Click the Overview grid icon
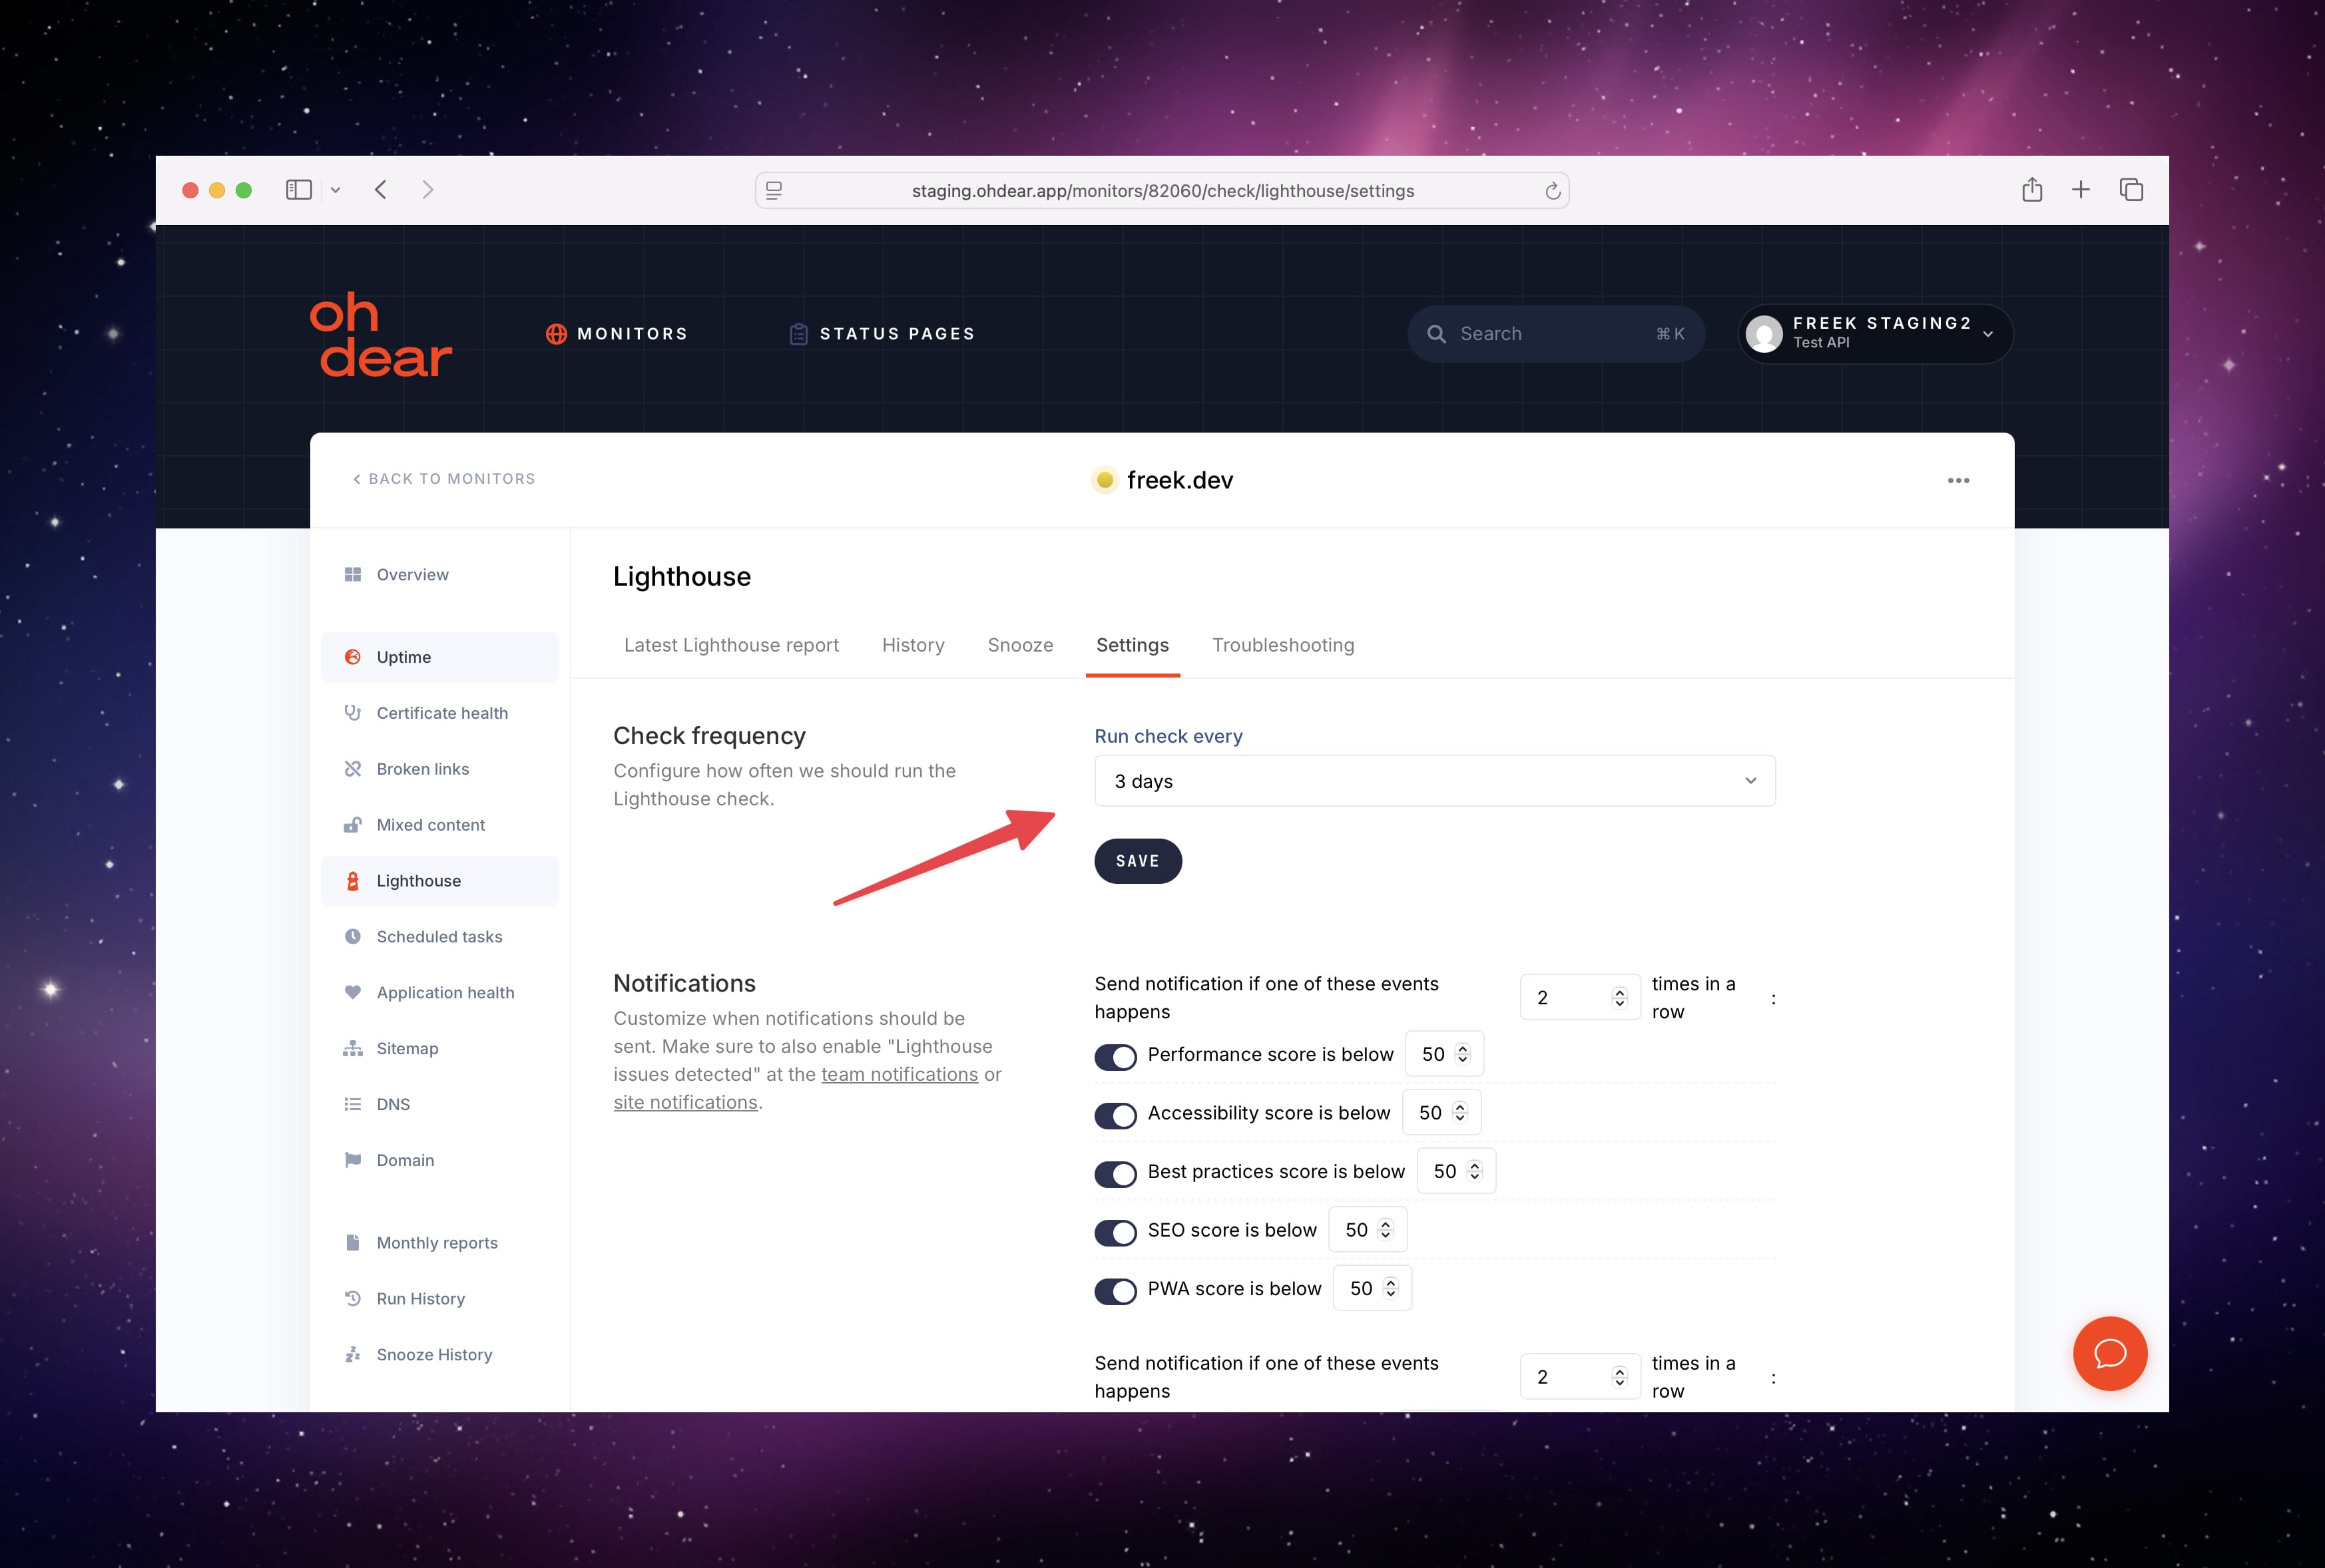 pyautogui.click(x=352, y=574)
